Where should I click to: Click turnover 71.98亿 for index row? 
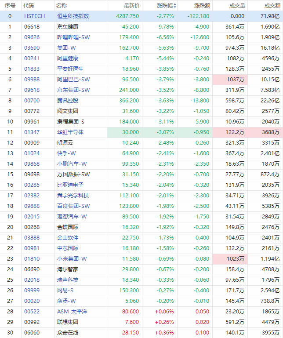tap(270, 16)
